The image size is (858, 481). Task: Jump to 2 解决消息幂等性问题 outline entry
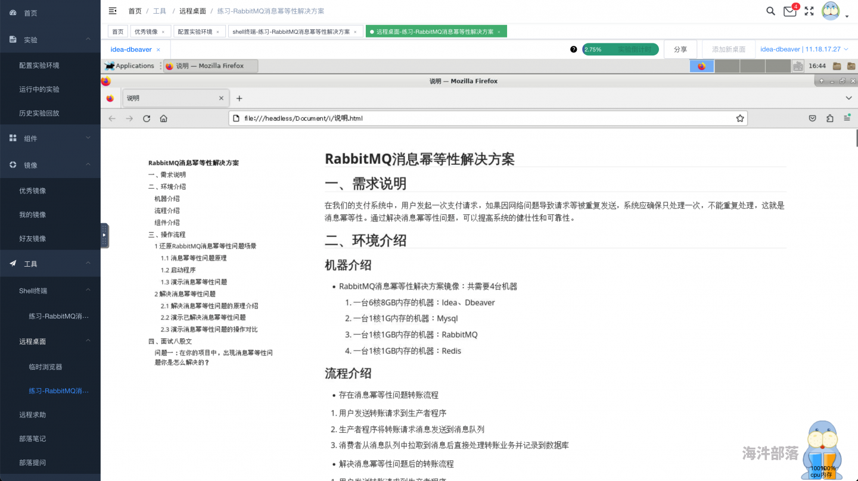[x=185, y=293]
